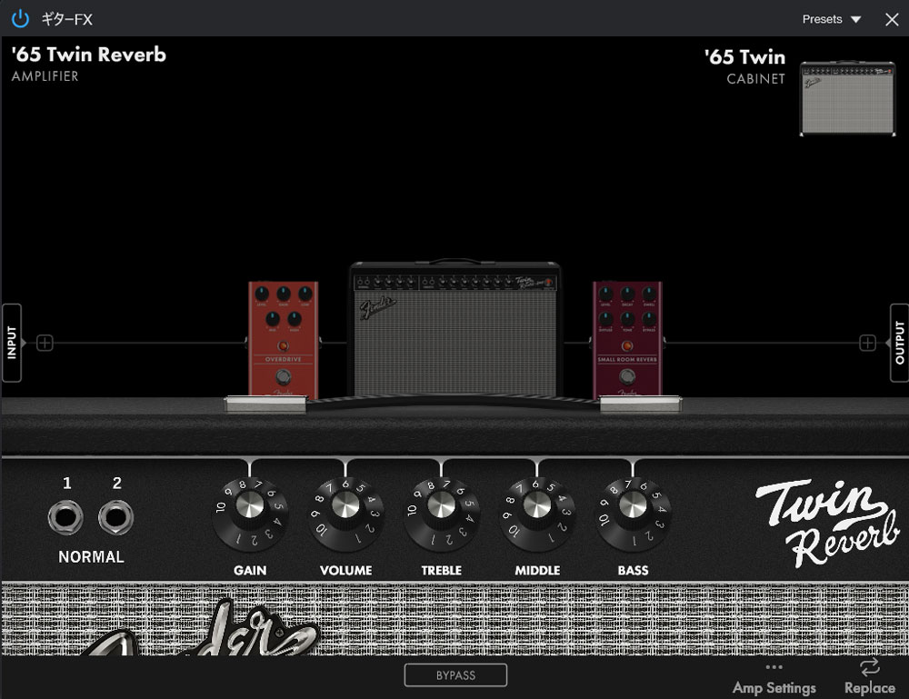Click the MIDDLE knob

[537, 514]
